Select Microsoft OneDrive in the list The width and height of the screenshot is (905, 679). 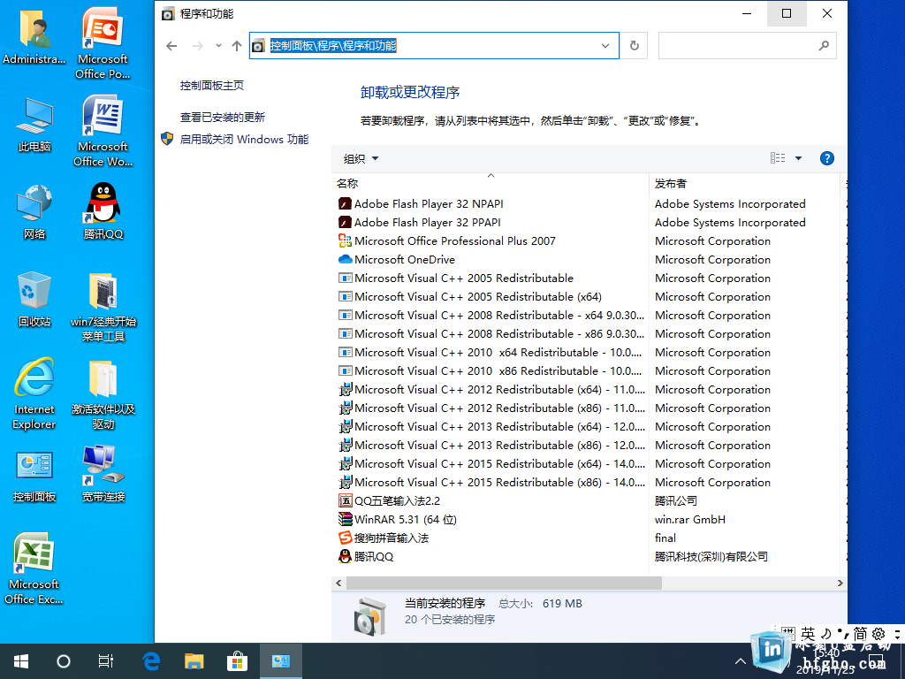pyautogui.click(x=405, y=259)
